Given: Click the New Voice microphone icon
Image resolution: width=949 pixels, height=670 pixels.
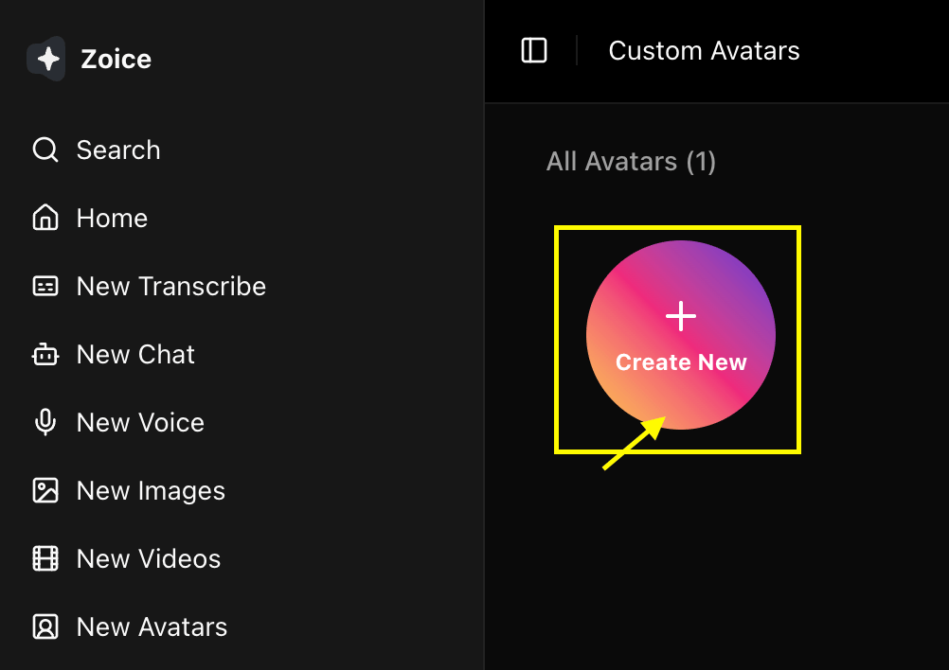Looking at the screenshot, I should [45, 422].
